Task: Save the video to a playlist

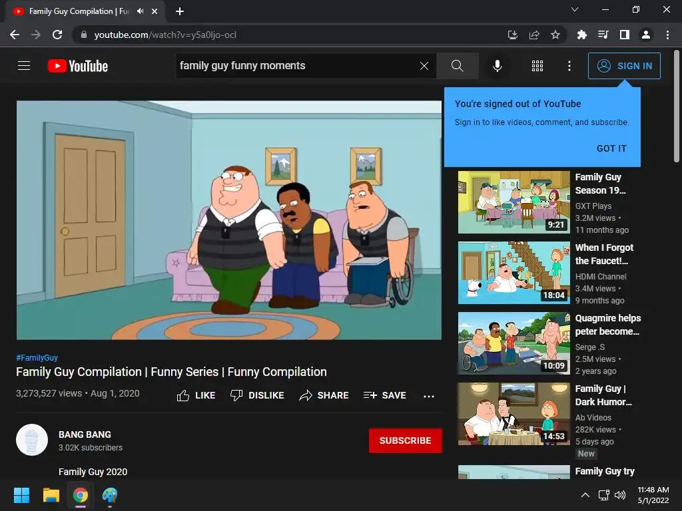Action: click(x=385, y=395)
